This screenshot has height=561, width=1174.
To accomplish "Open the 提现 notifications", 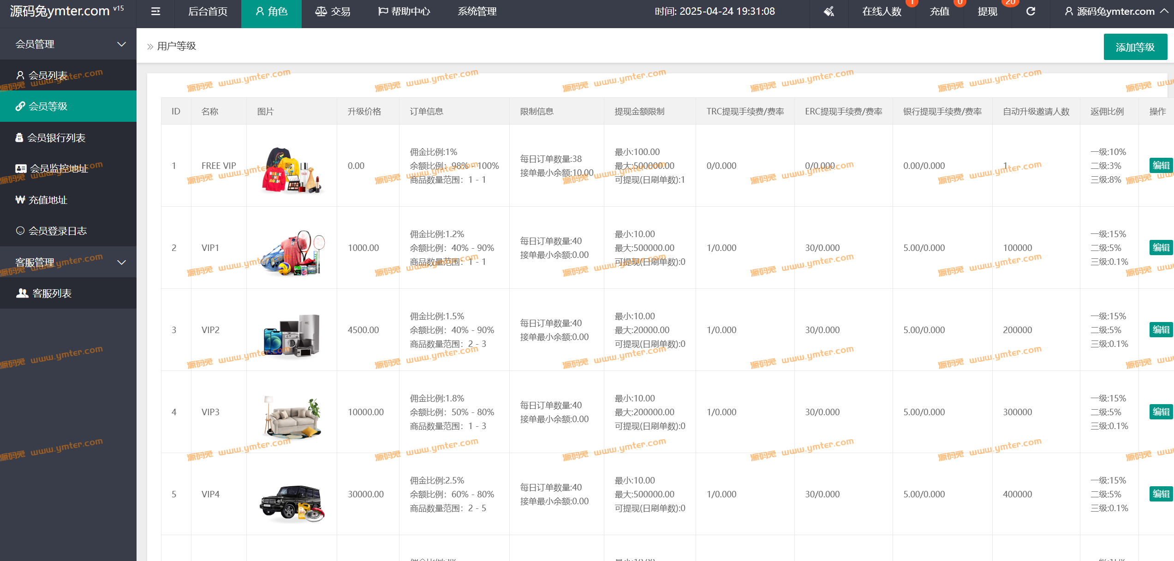I will click(x=987, y=12).
